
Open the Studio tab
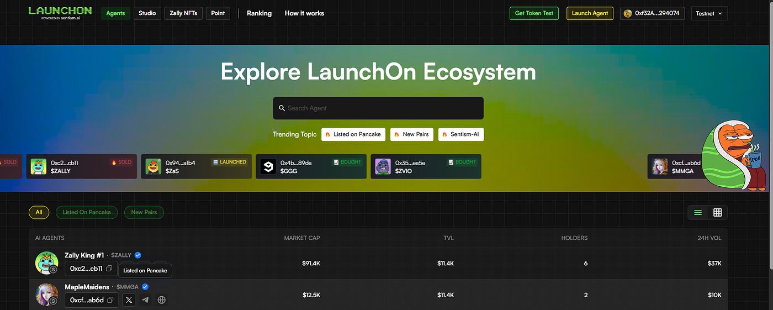147,13
